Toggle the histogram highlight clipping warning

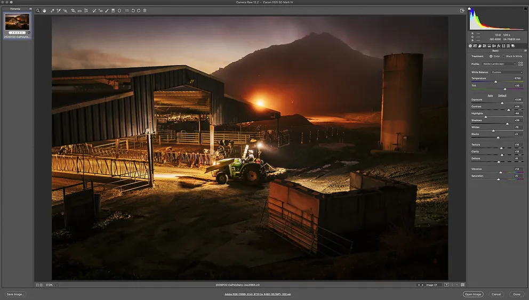(x=526, y=9)
